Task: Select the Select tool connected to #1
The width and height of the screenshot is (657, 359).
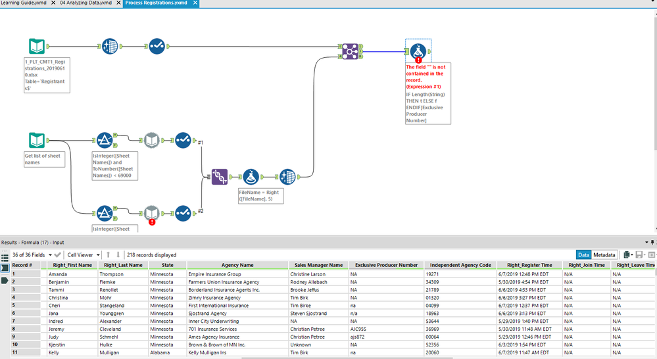Action: click(x=183, y=140)
